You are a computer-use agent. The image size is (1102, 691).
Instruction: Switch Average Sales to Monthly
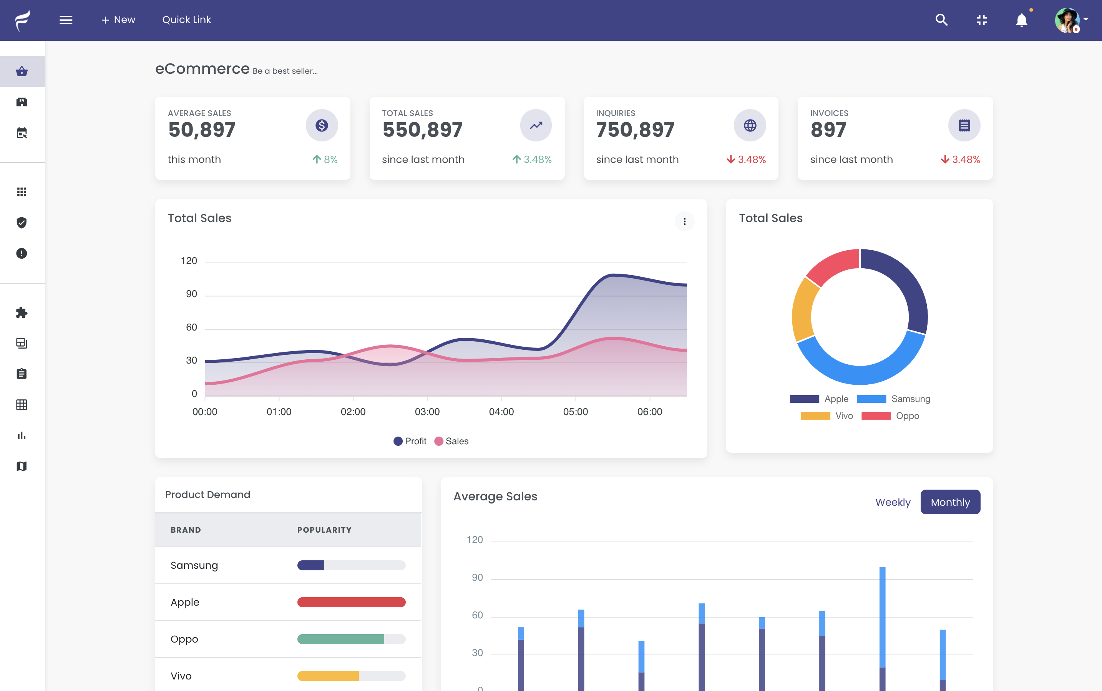(950, 502)
